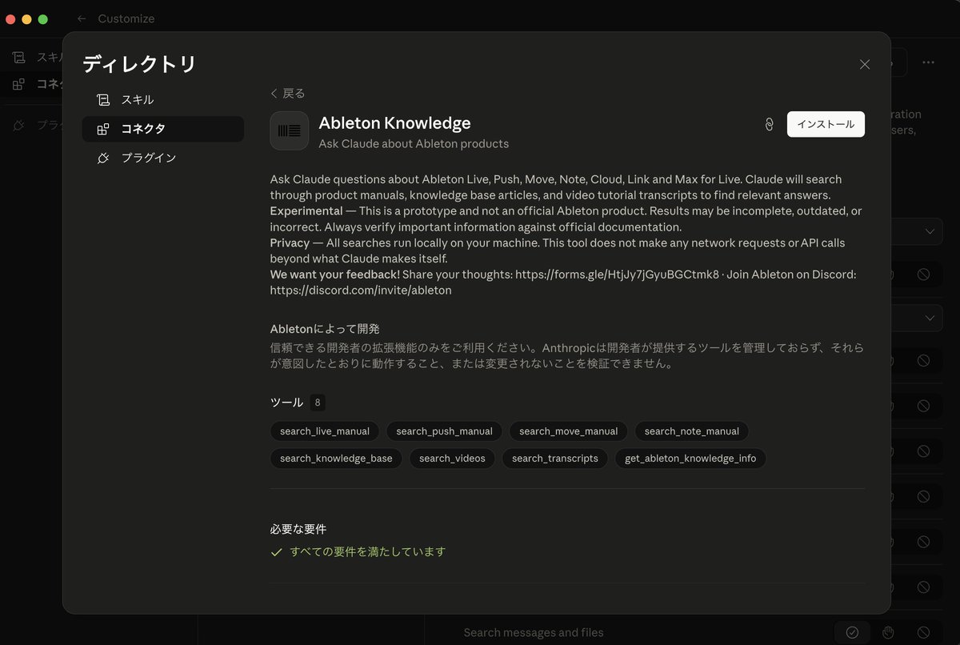Click the hand icon on the 'Search messages and files' row
The width and height of the screenshot is (960, 645).
(x=887, y=632)
